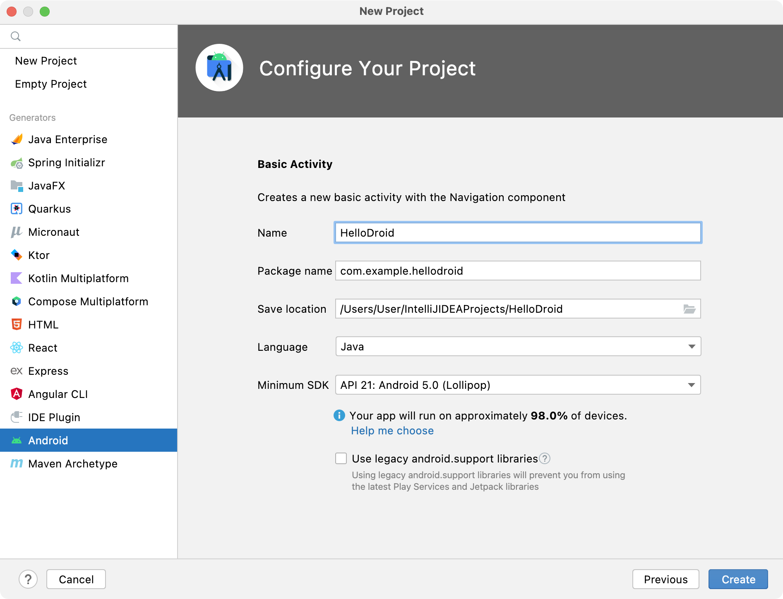
Task: Click the Package name input field
Action: click(518, 271)
